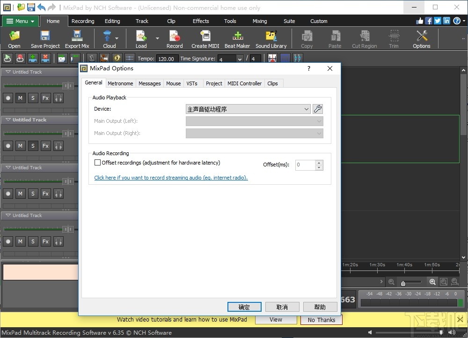
Task: Click the timeline zoom slider handle
Action: [x=403, y=283]
